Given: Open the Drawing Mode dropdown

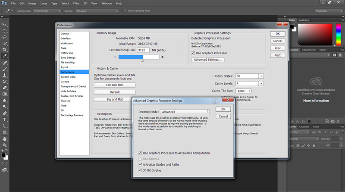Looking at the screenshot, I should click(185, 112).
